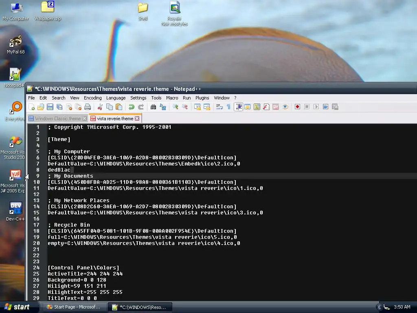Select the Shell folder on the desktop
417x313 pixels.
click(x=143, y=11)
